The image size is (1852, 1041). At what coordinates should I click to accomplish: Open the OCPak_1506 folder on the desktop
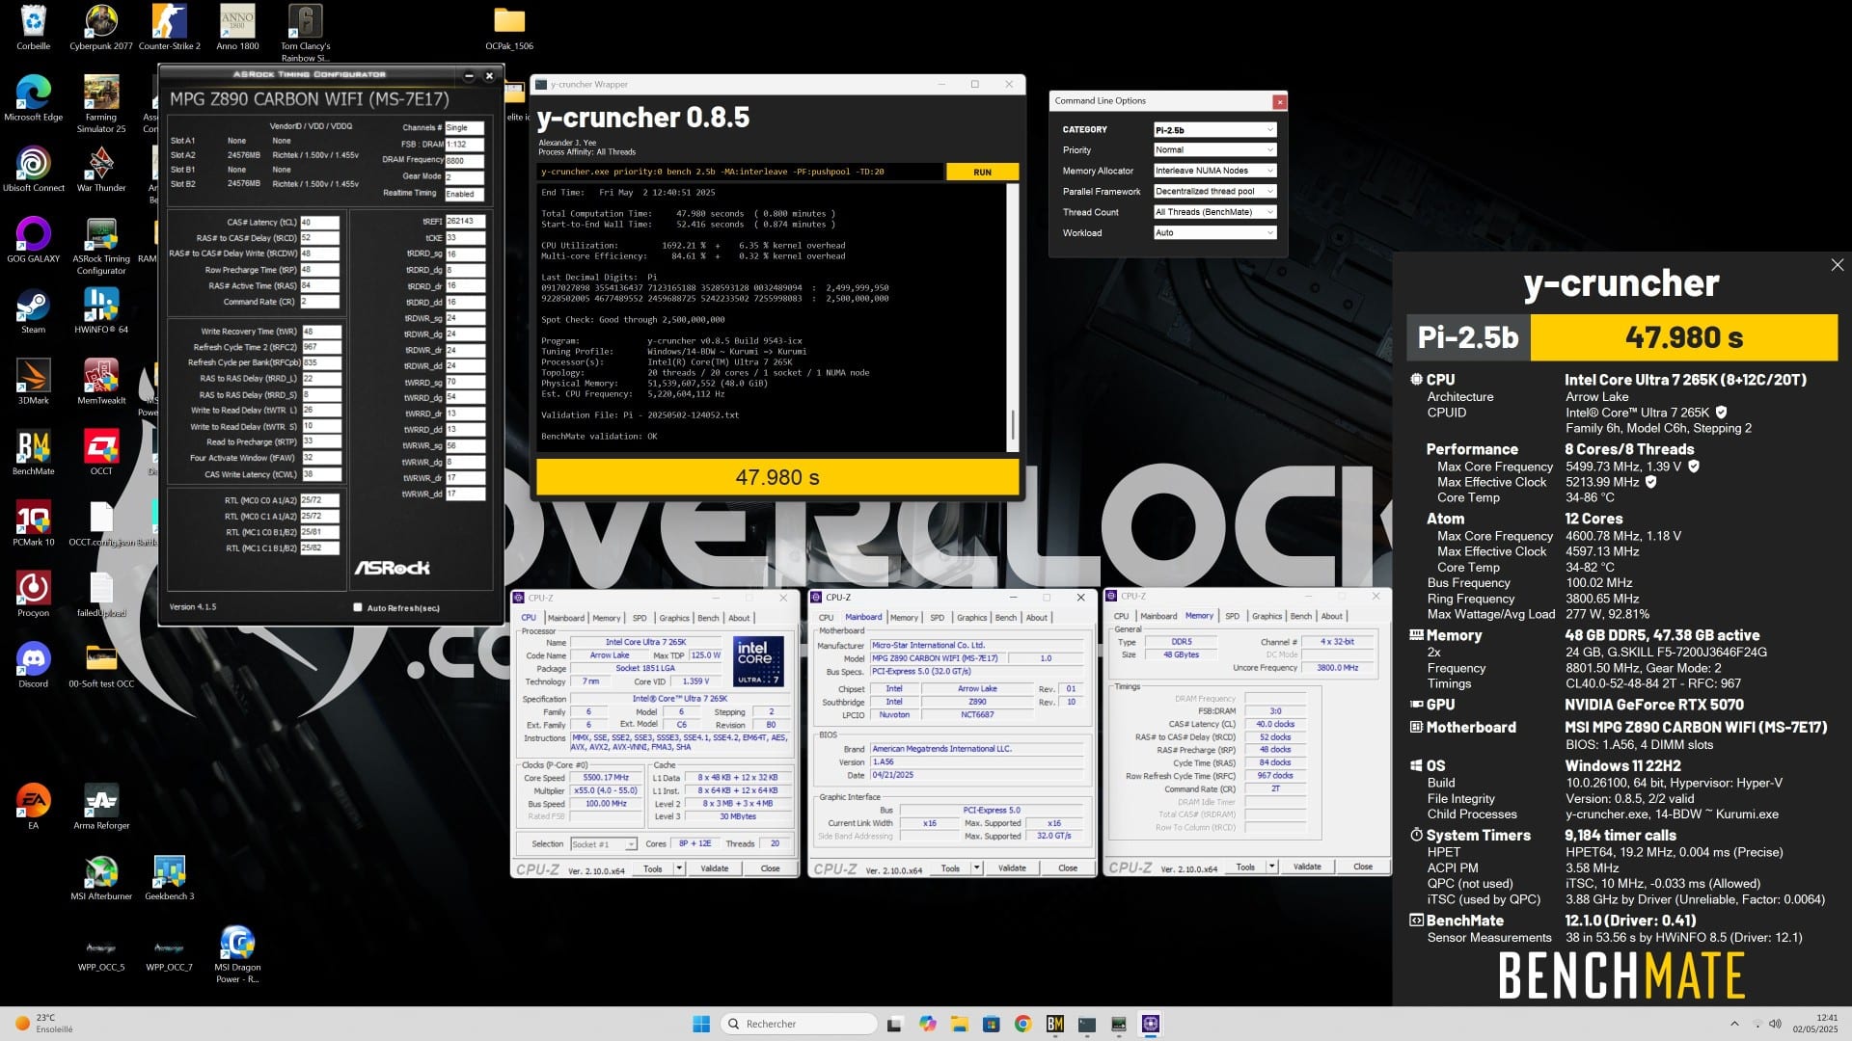(509, 27)
